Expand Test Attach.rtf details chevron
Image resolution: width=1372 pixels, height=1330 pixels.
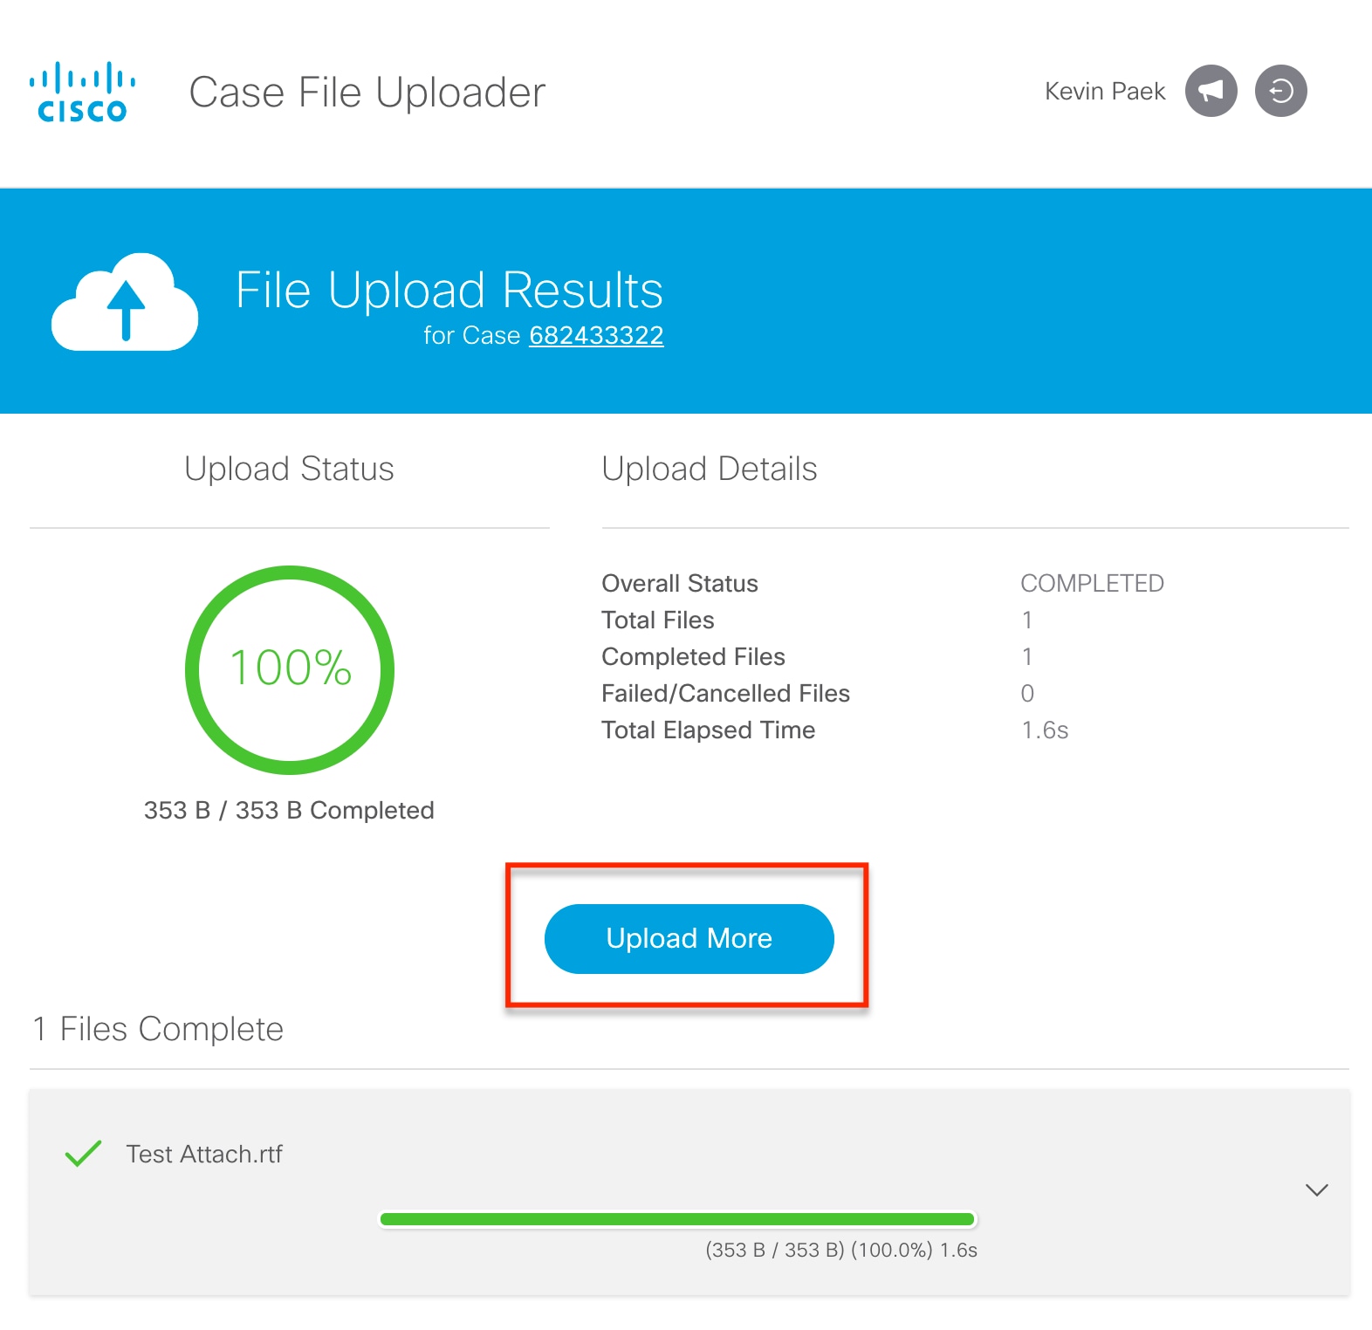coord(1316,1190)
